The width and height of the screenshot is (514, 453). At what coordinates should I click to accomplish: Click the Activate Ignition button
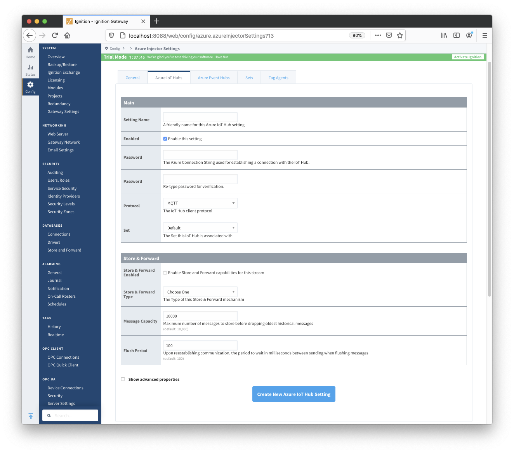coord(467,57)
